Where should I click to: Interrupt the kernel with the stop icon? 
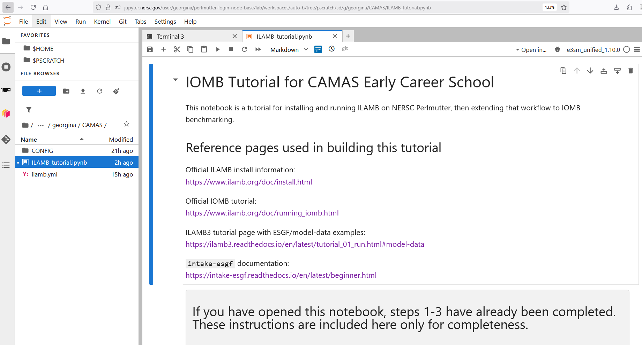coord(231,49)
